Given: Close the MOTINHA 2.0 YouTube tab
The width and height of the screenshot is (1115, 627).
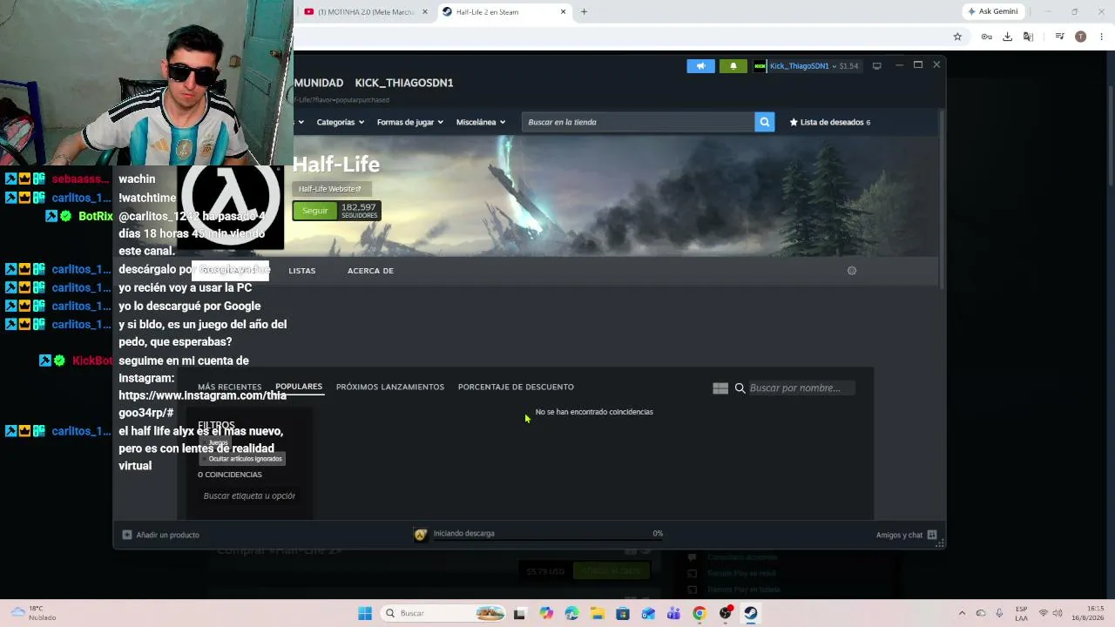Looking at the screenshot, I should [x=424, y=12].
